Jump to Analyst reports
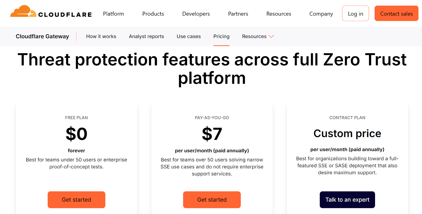This screenshot has width=422, height=214. coord(146,36)
